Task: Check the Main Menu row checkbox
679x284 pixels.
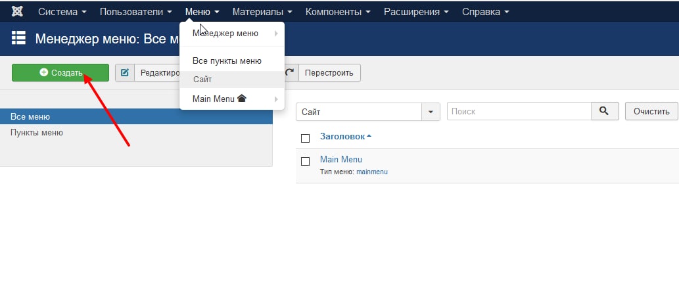Action: coord(305,161)
